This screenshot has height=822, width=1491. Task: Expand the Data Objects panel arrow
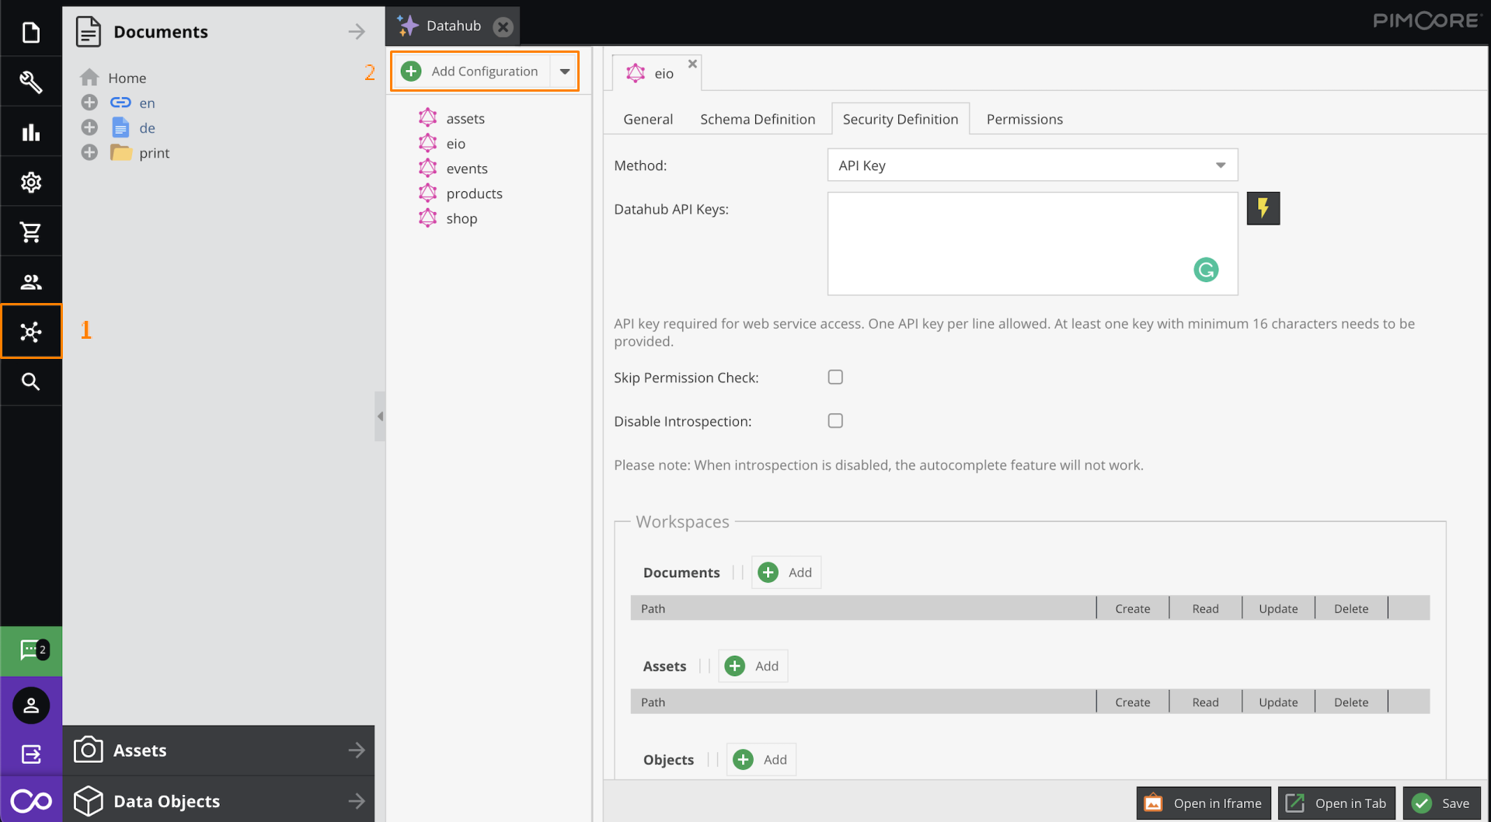coord(357,800)
